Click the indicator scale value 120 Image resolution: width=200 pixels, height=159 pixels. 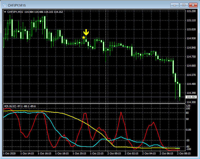click(188, 106)
